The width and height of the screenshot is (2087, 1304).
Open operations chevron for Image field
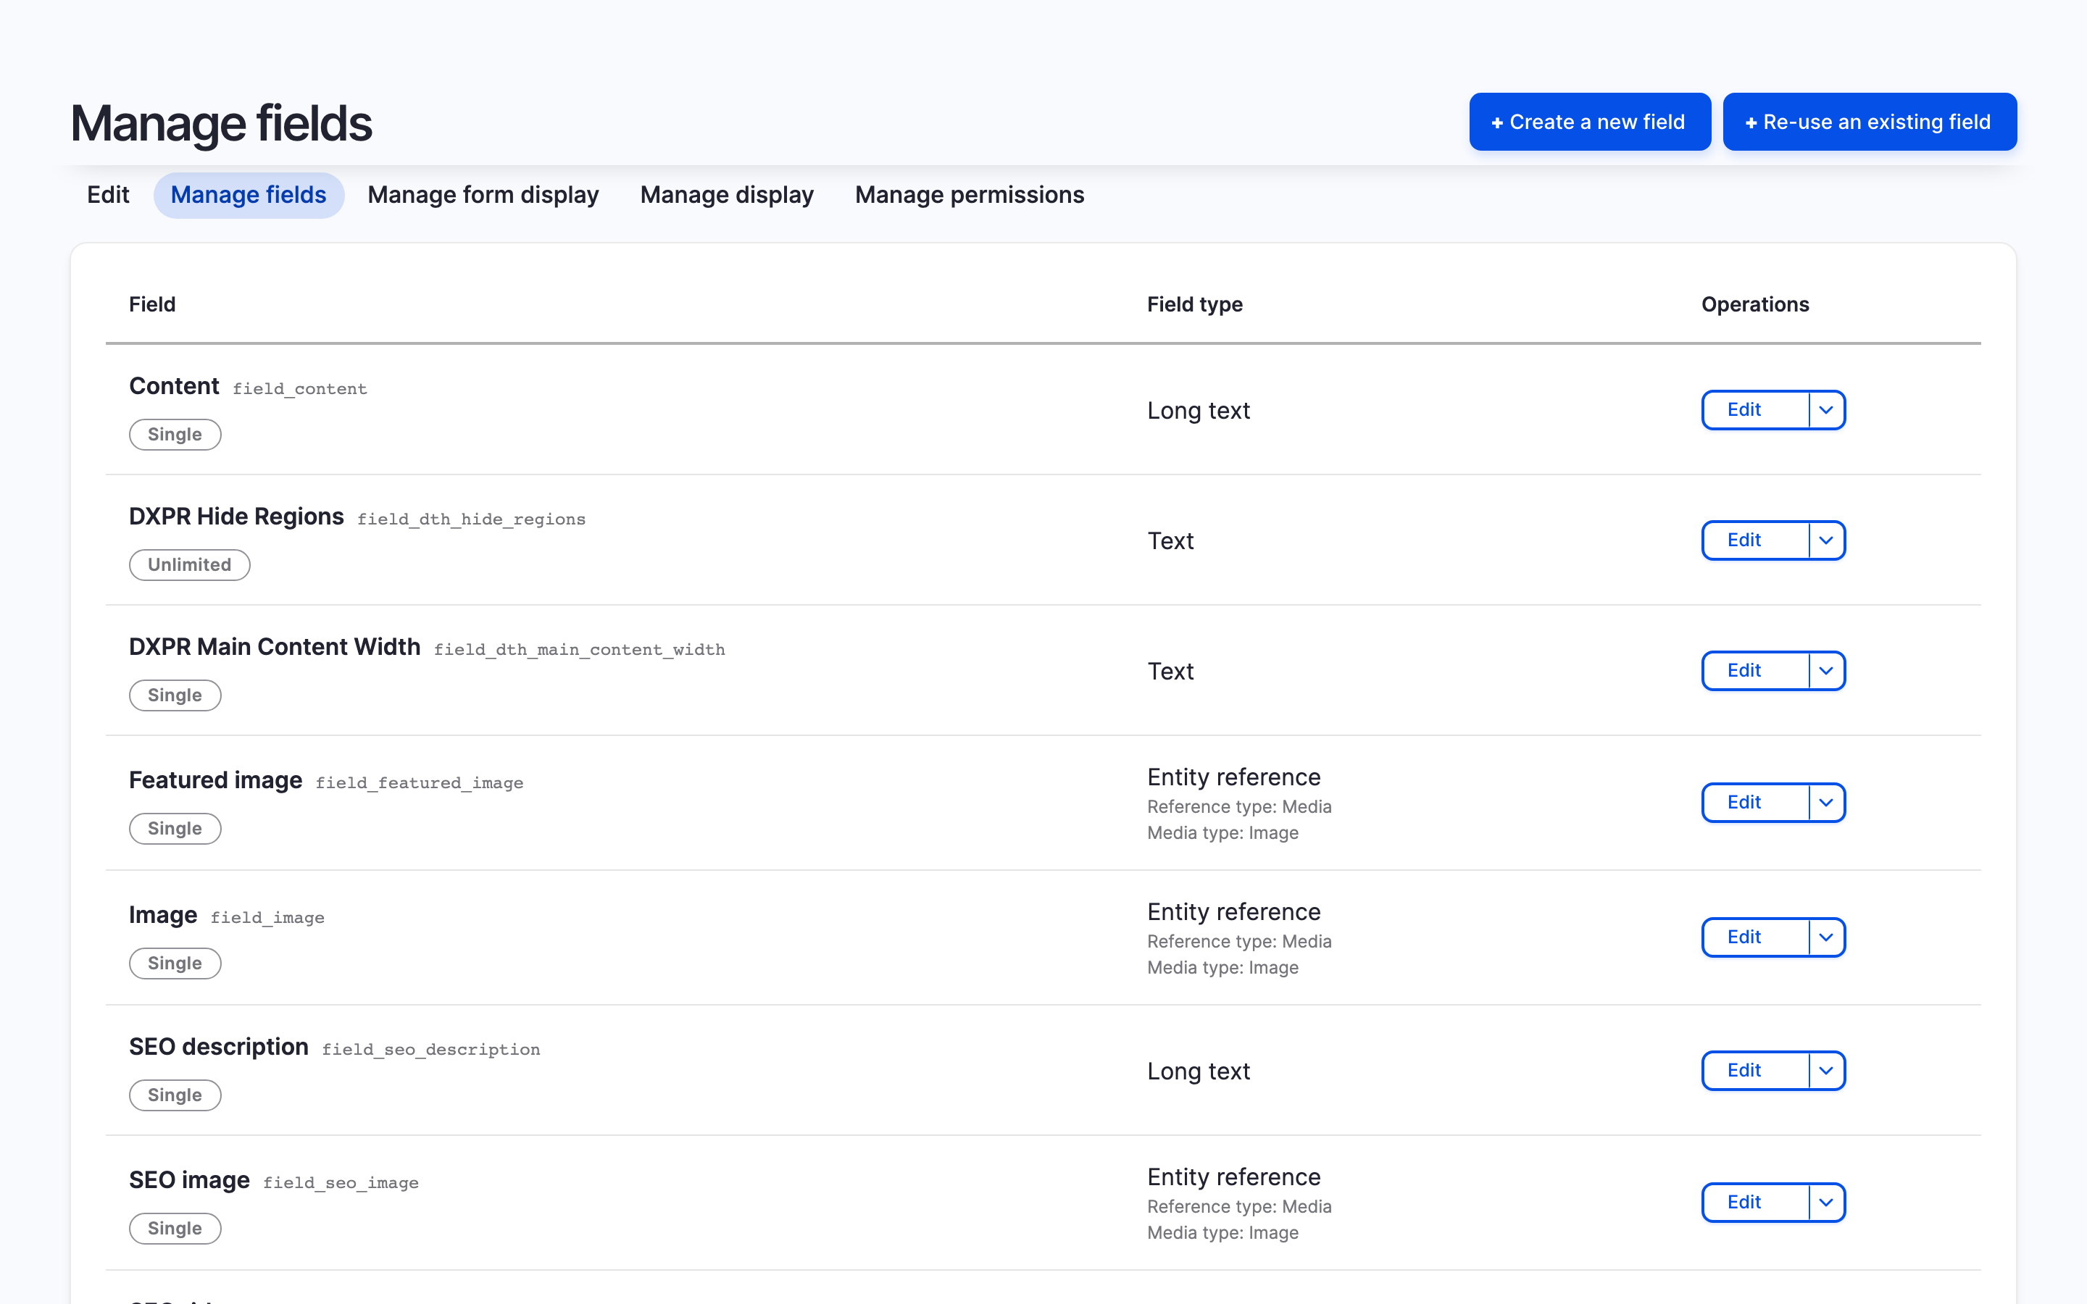[1827, 937]
